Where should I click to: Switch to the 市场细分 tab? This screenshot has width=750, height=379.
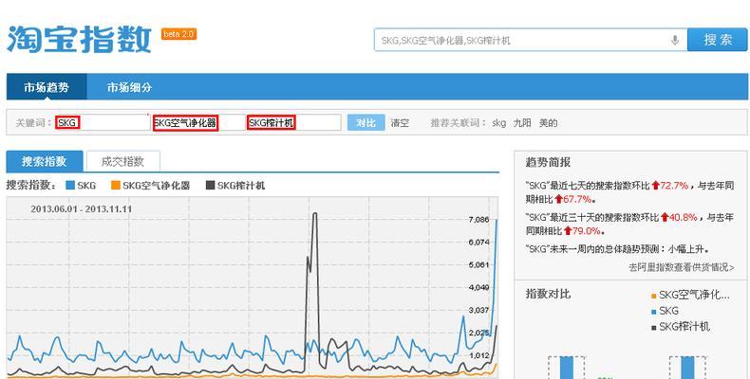click(x=130, y=87)
